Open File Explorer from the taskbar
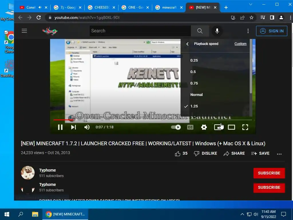 [x=35, y=214]
